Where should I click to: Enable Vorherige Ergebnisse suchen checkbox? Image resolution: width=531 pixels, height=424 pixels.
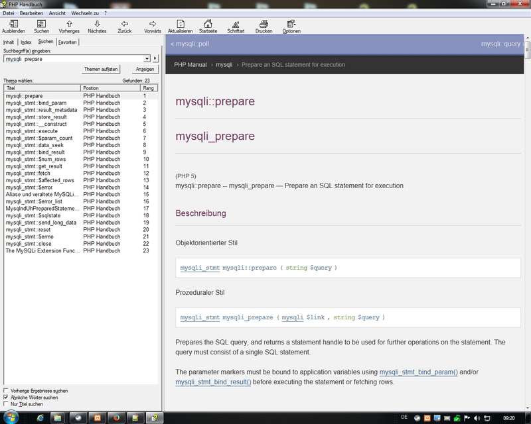pos(7,391)
